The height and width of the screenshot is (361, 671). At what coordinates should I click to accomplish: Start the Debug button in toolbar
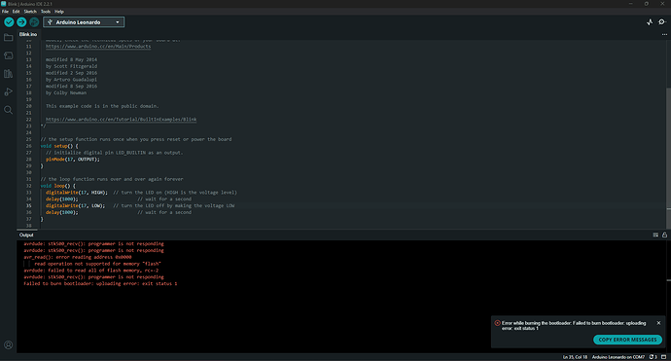(x=34, y=22)
